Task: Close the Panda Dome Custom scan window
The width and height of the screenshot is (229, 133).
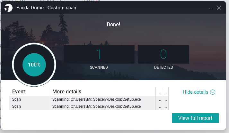Action: click(219, 8)
